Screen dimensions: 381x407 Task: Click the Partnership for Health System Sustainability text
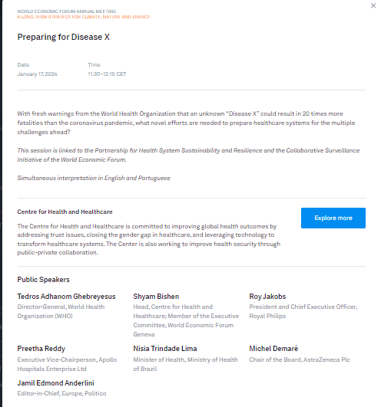(157, 150)
